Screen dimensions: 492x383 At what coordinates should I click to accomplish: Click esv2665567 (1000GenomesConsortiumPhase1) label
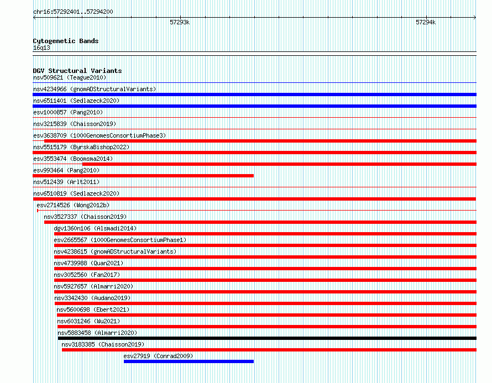[x=120, y=240]
